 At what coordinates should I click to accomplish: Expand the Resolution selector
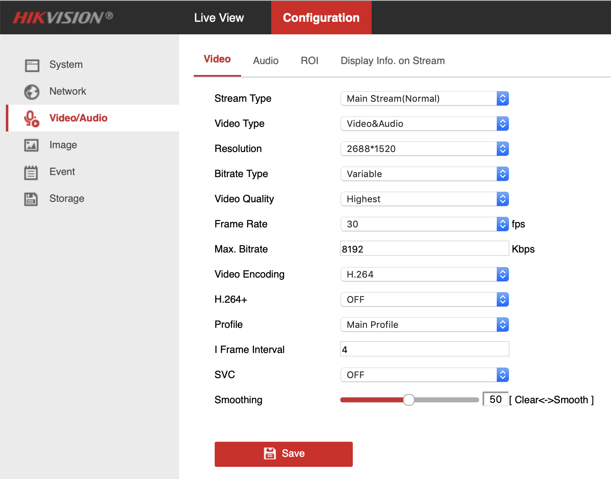502,149
